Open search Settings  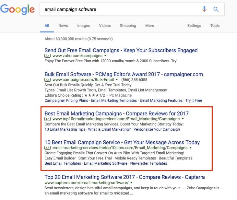pyautogui.click(x=194, y=26)
